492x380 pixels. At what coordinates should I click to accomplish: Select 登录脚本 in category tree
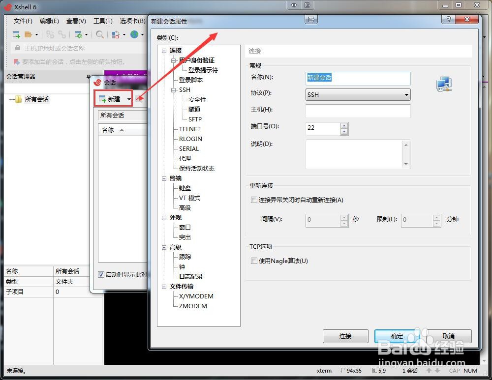coord(191,80)
